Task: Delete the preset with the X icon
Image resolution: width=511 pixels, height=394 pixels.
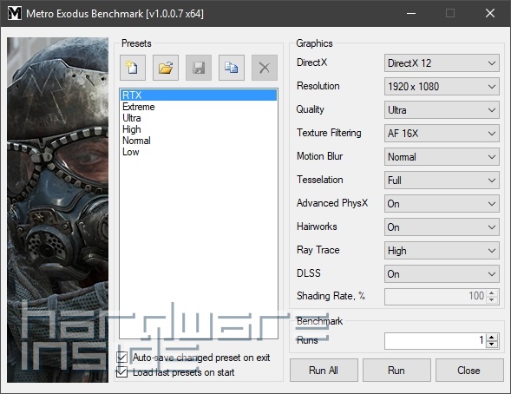Action: [265, 68]
